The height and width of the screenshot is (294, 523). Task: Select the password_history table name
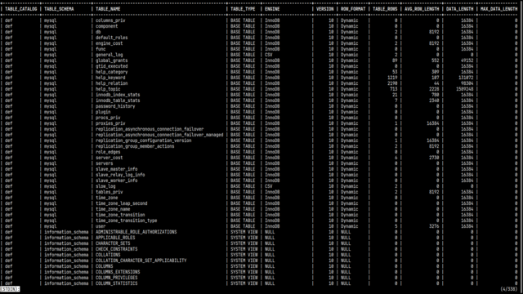pyautogui.click(x=115, y=106)
